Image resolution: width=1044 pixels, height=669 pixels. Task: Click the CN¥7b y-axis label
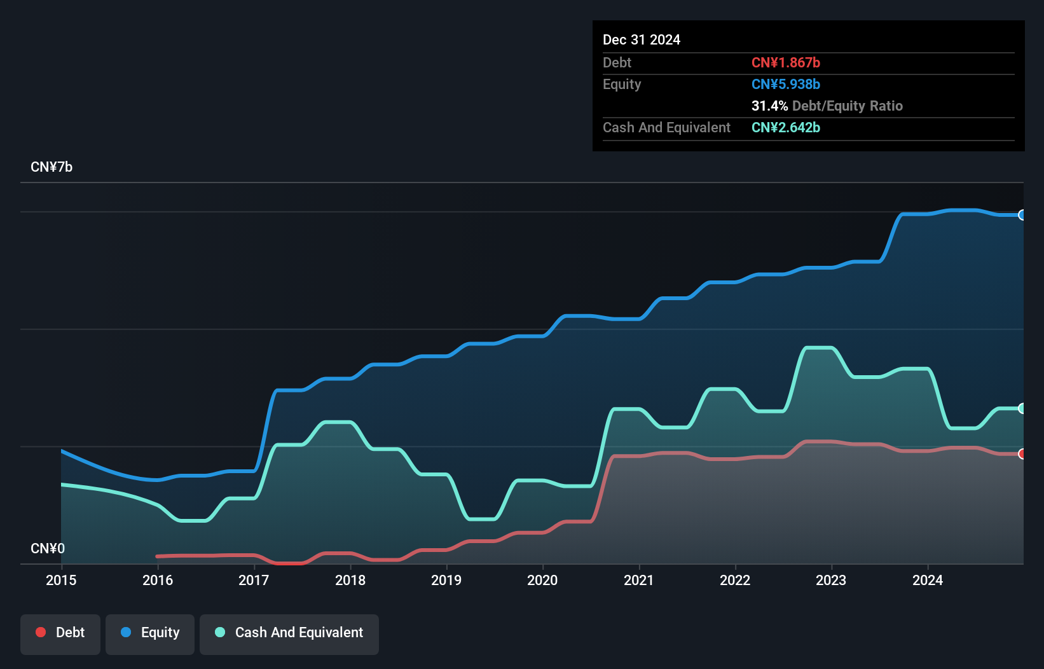pyautogui.click(x=52, y=167)
